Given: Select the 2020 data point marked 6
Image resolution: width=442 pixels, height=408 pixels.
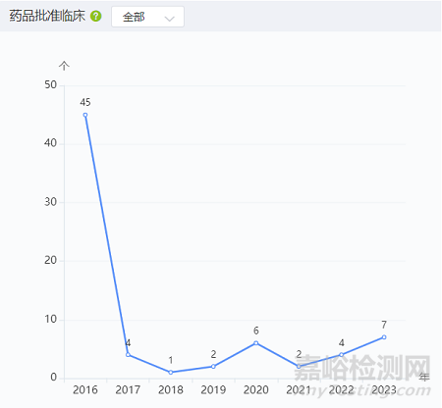Looking at the screenshot, I should click(256, 343).
